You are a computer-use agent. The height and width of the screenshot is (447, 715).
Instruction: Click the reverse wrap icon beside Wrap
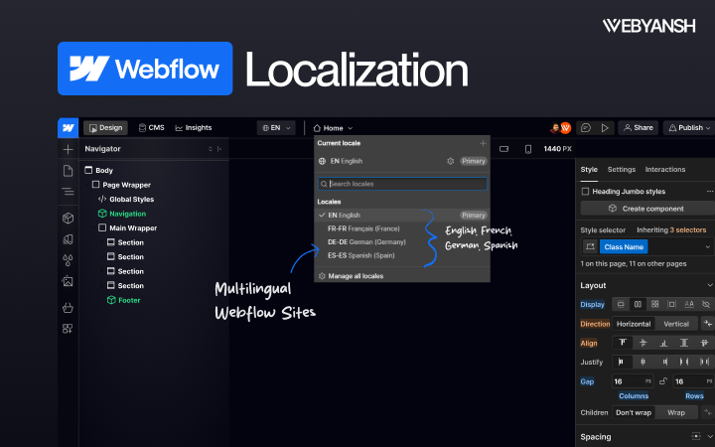pos(708,412)
